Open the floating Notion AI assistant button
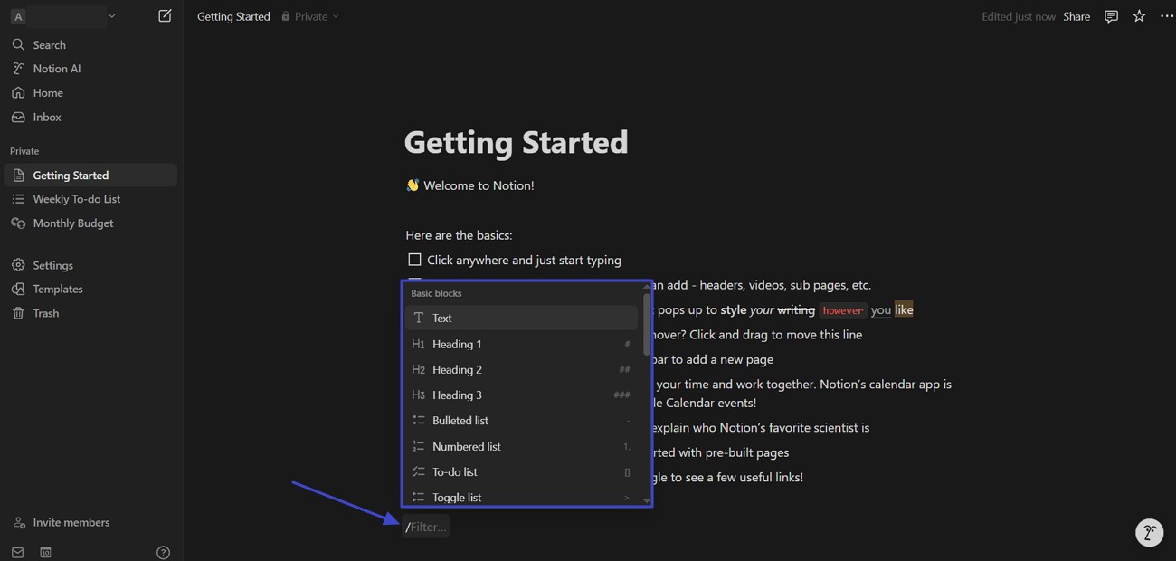The width and height of the screenshot is (1176, 561). coord(1149,532)
